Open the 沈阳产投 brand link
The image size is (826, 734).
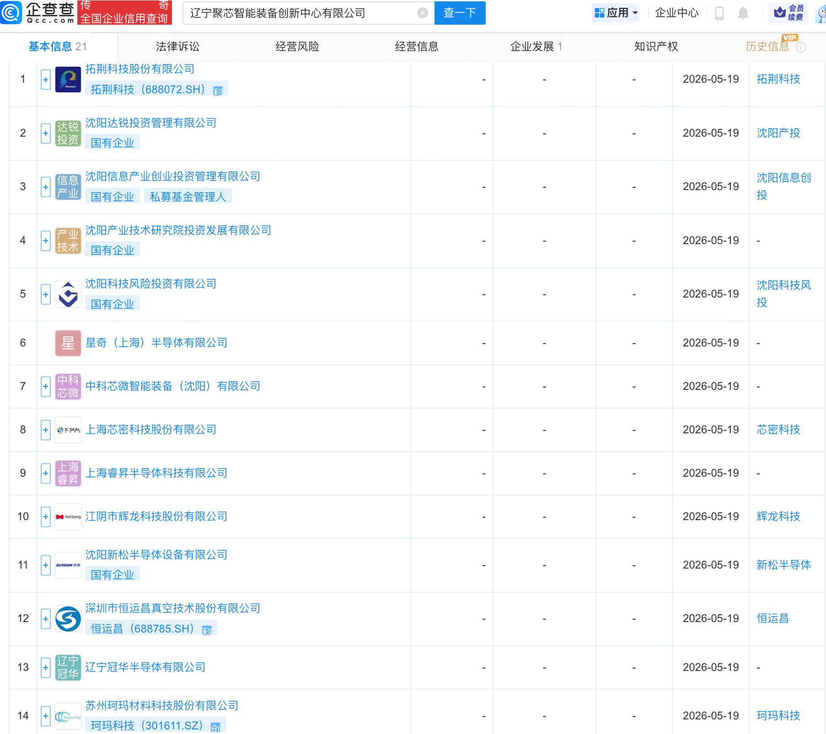(x=778, y=133)
